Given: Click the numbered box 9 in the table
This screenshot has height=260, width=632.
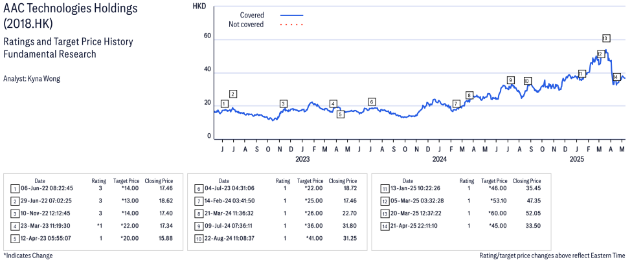Looking at the screenshot, I should click(198, 226).
